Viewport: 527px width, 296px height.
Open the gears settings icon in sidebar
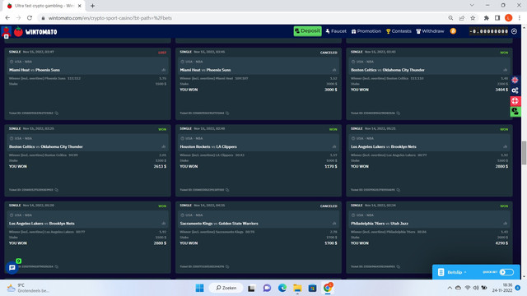click(515, 90)
